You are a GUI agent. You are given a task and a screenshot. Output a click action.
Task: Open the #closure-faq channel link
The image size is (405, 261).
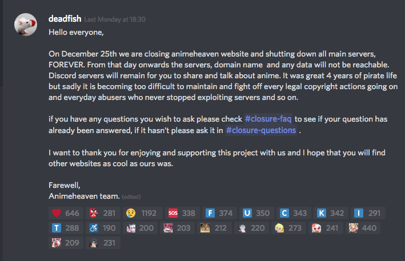tap(268, 118)
